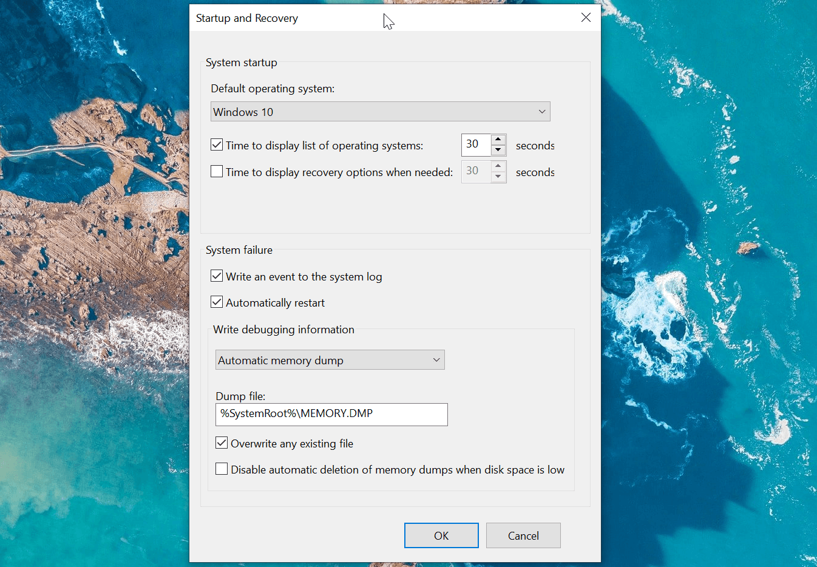
Task: Enable Disable automatic deletion of memory dumps
Action: pyautogui.click(x=222, y=469)
